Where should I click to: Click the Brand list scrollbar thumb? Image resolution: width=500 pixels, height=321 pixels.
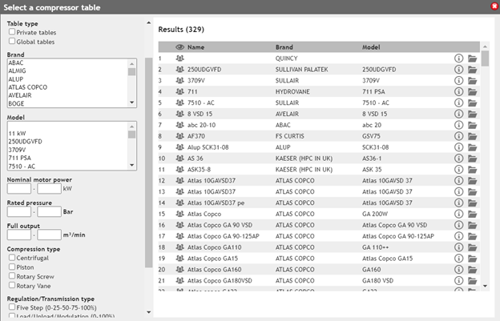131,72
